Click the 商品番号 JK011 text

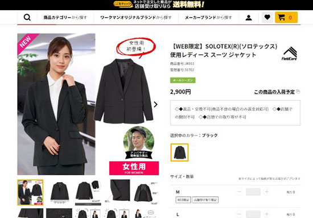[x=182, y=64]
